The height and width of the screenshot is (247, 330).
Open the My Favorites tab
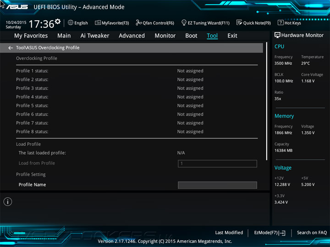(31, 36)
